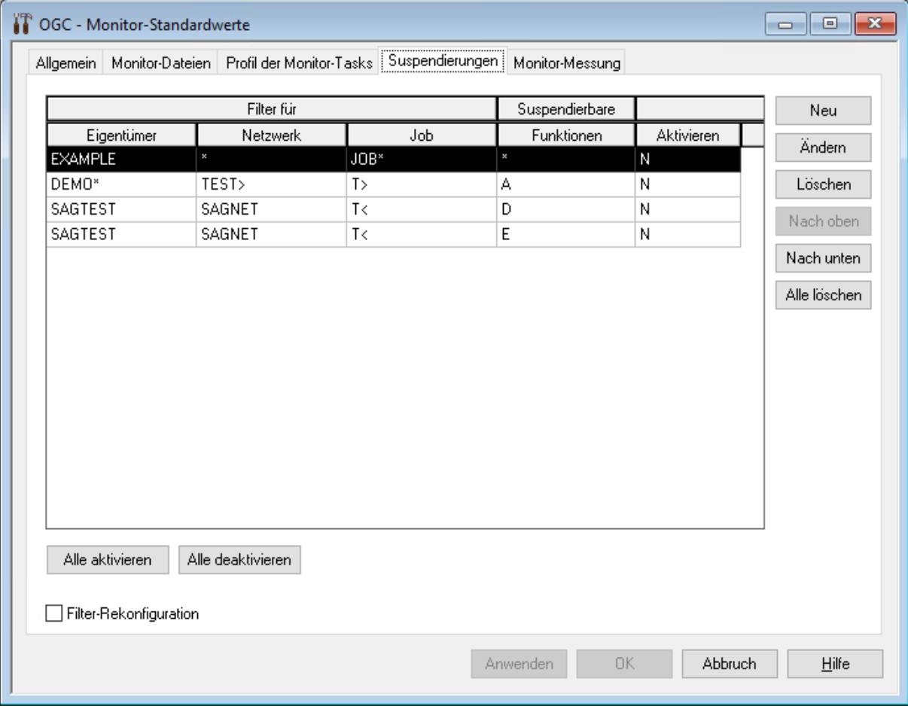This screenshot has width=908, height=706.
Task: Click the Neu button to create a suspension
Action: (822, 111)
